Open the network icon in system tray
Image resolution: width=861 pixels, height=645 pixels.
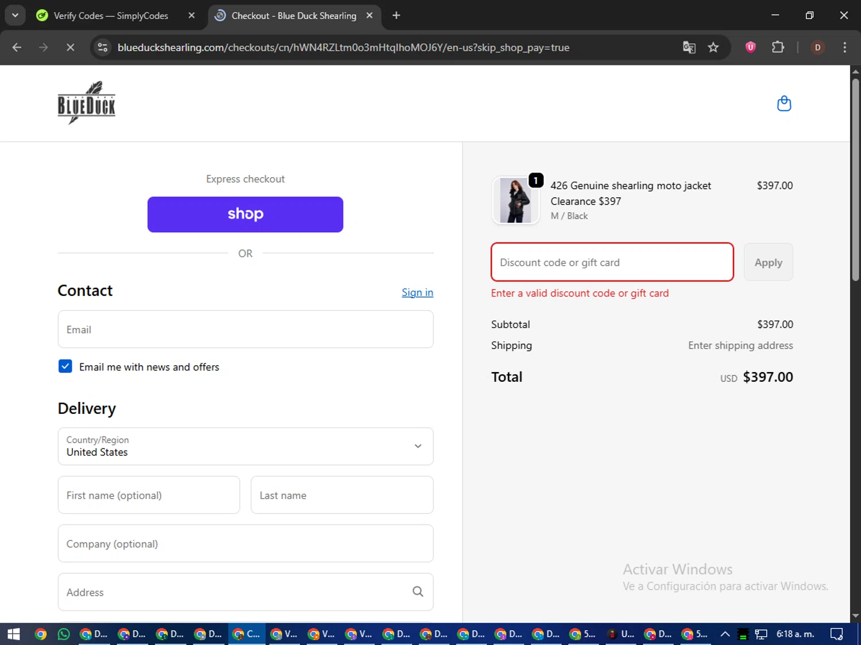click(x=761, y=634)
